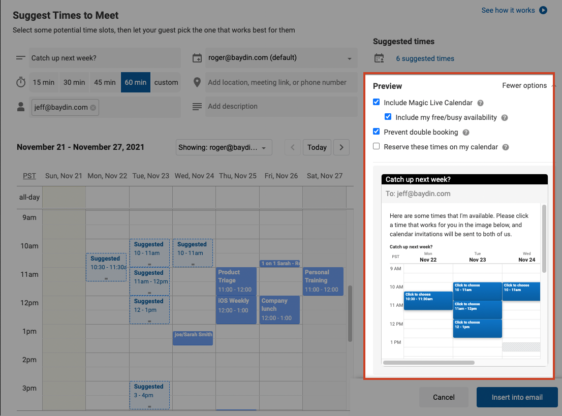Image resolution: width=562 pixels, height=416 pixels.
Task: Enable Reserve these times on my calendar
Action: pyautogui.click(x=377, y=146)
